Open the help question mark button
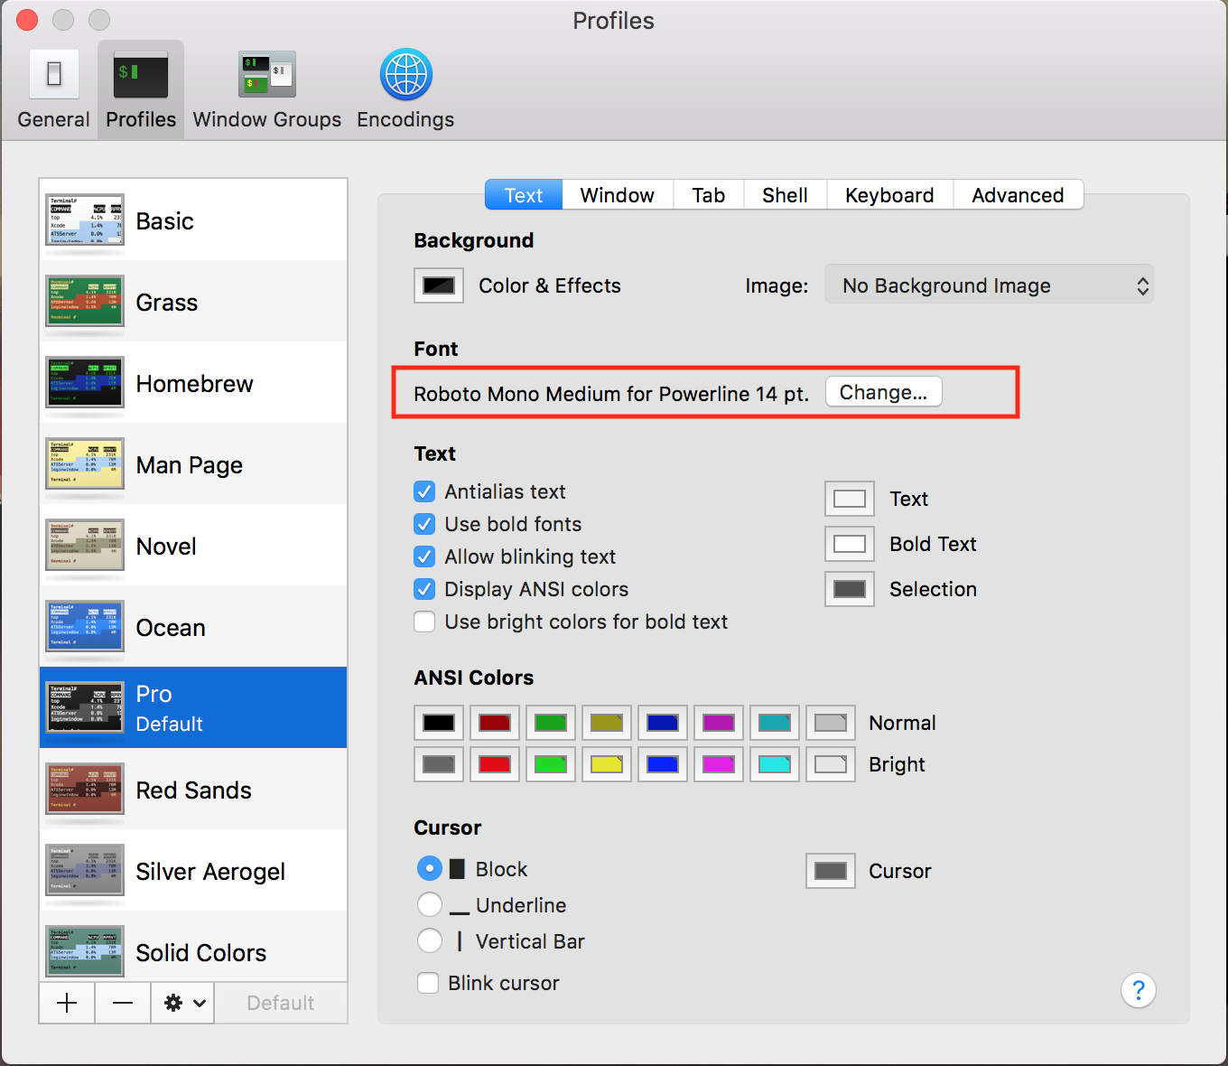Image resolution: width=1228 pixels, height=1066 pixels. 1138,990
